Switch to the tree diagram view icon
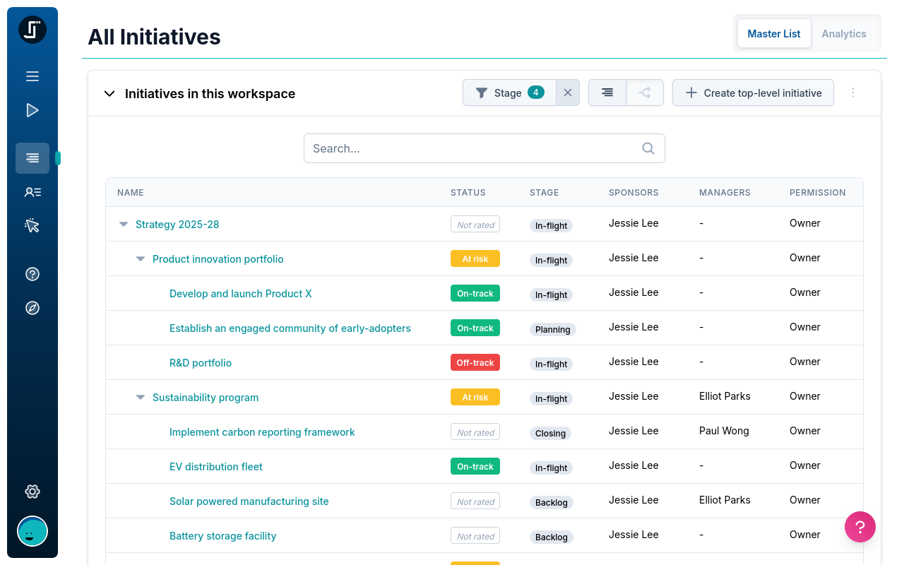 click(645, 93)
